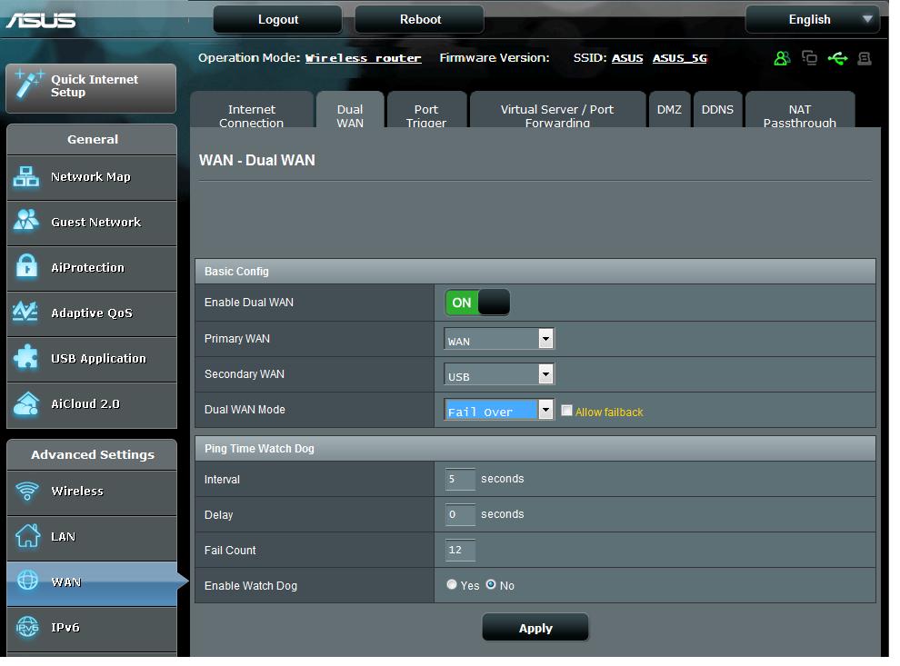Image resolution: width=900 pixels, height=666 pixels.
Task: Switch to the Dual WAN tab
Action: coord(350,112)
